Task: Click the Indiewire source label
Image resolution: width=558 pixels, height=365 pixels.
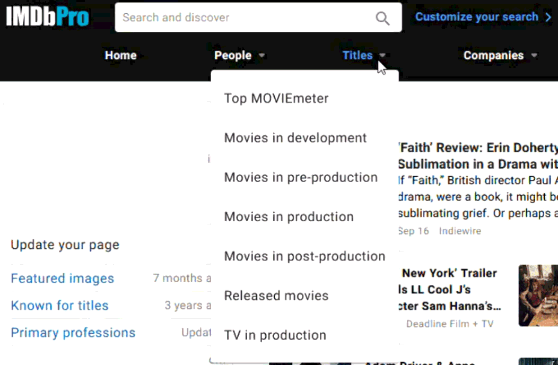Action: [x=460, y=231]
